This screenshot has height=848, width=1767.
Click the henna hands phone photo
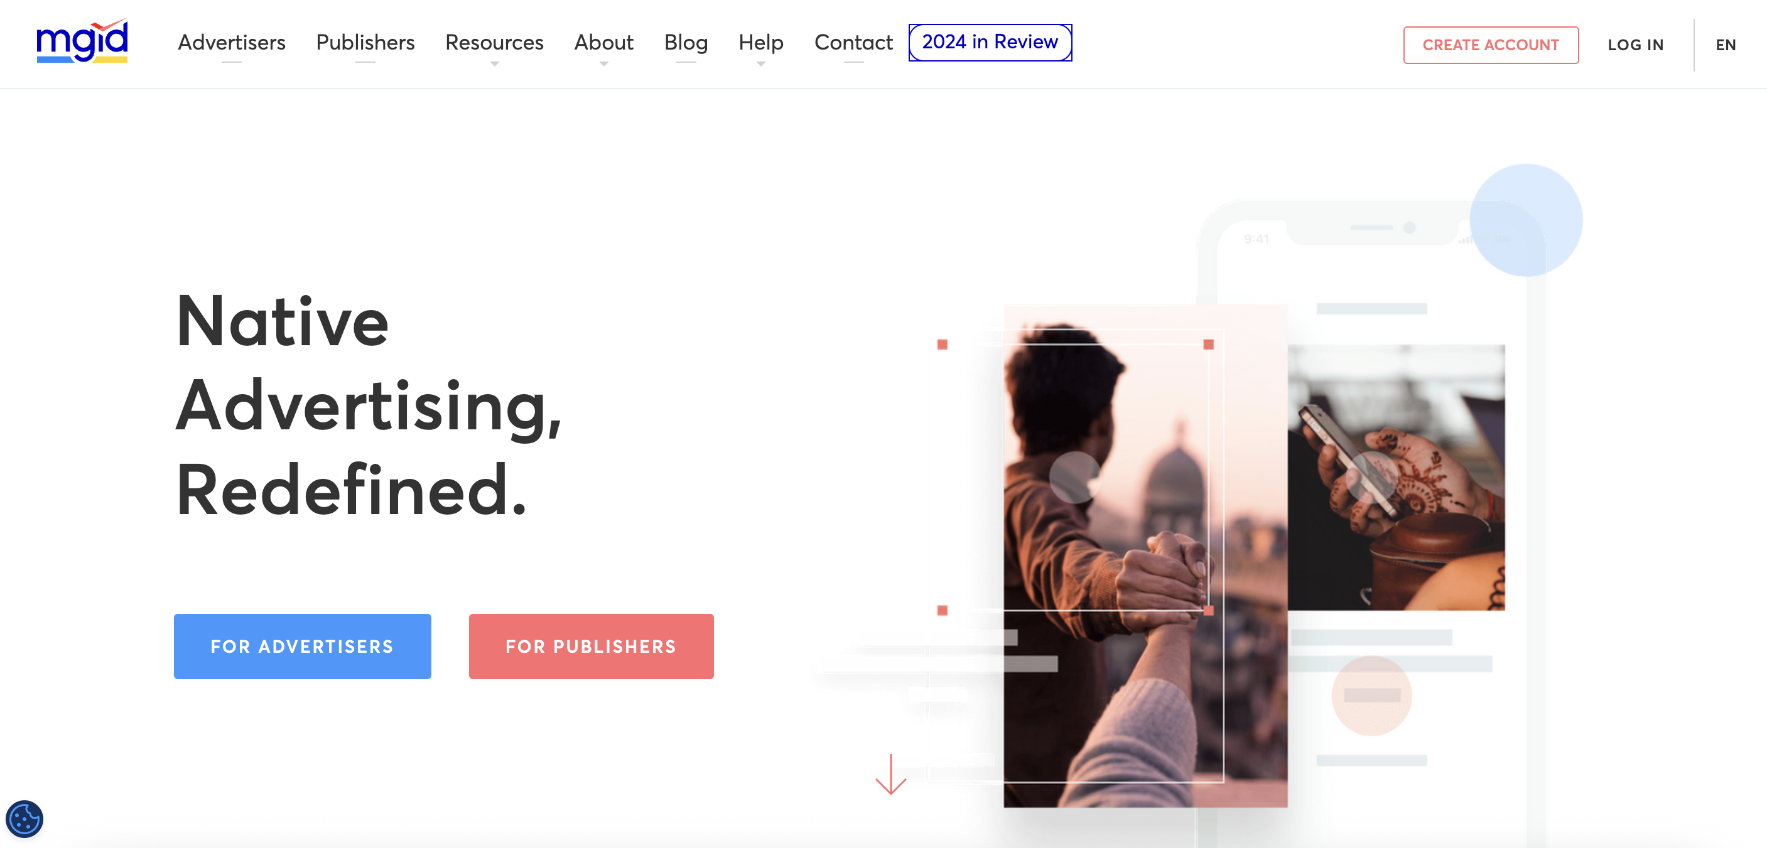click(1396, 478)
